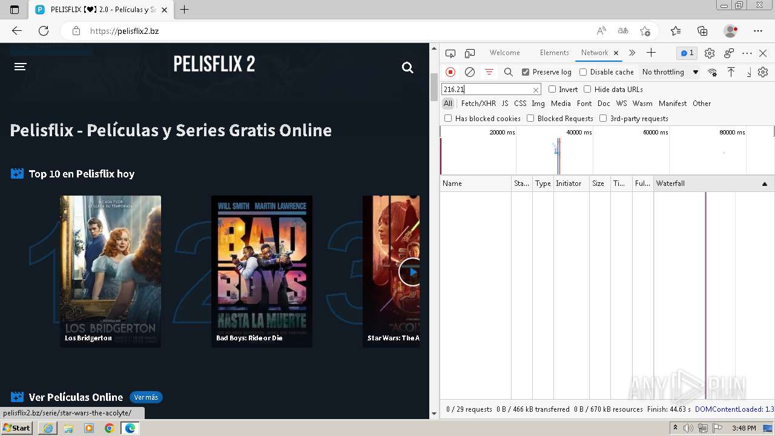Click the PELISFLIX 2 logo

(x=214, y=64)
